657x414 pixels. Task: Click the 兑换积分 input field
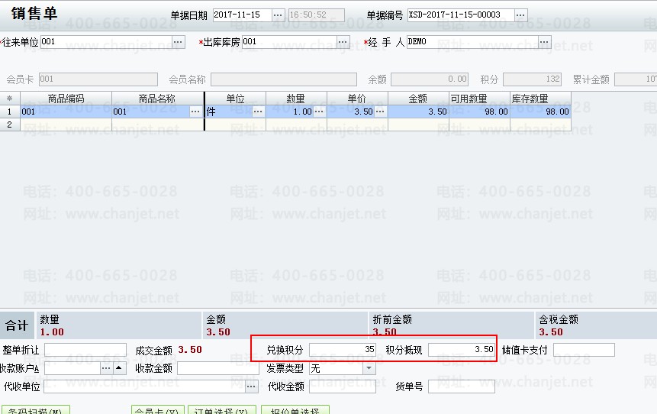pyautogui.click(x=343, y=350)
